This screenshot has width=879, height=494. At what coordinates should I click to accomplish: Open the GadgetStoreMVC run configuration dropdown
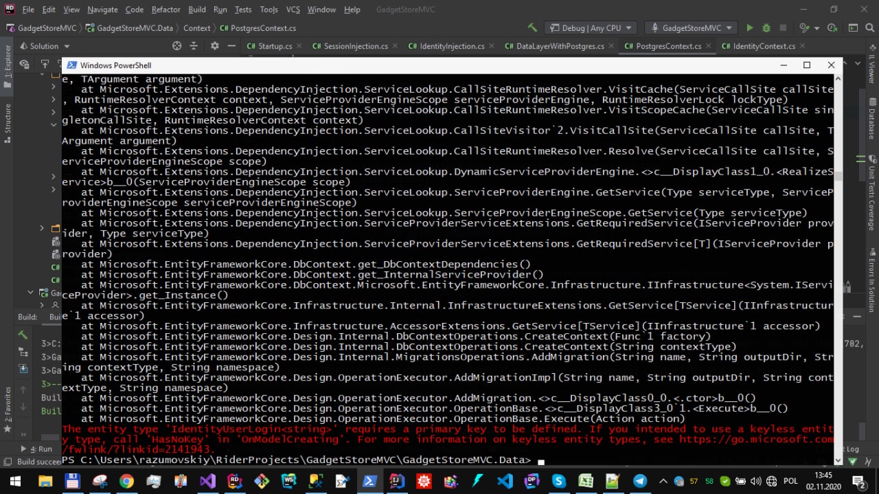click(x=690, y=28)
